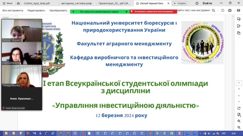
Task: Close the Белый Черный Беж tab
Action: (x=169, y=3)
